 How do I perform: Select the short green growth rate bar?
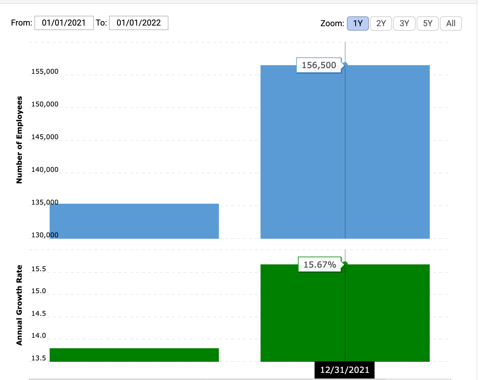pos(134,355)
